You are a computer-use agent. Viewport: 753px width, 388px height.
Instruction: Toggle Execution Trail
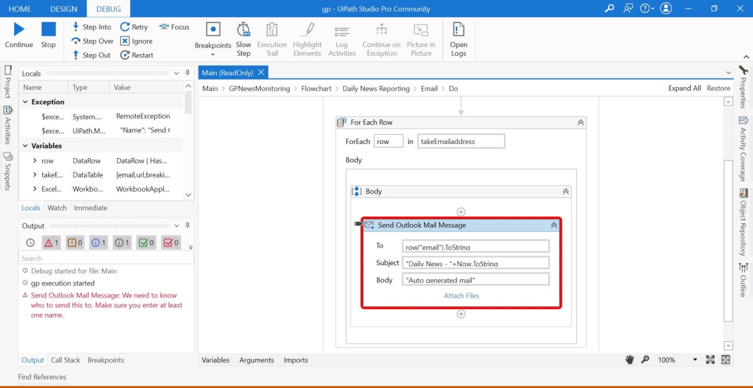[x=272, y=39]
